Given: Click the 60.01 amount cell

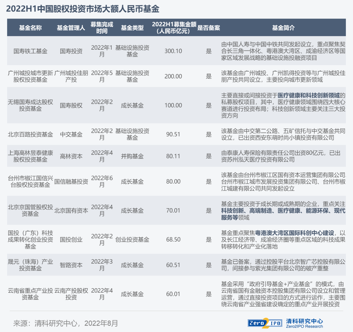Looking at the screenshot, I should 173,294.
